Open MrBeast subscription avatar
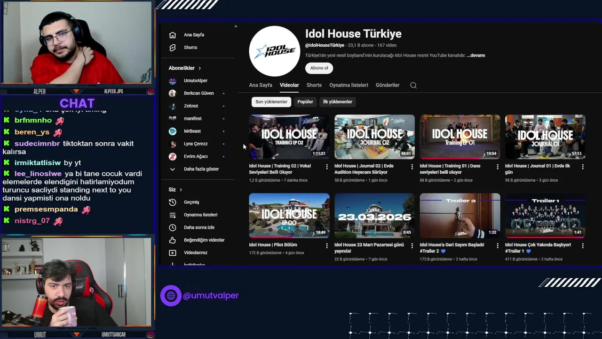602x339 pixels. [x=173, y=131]
